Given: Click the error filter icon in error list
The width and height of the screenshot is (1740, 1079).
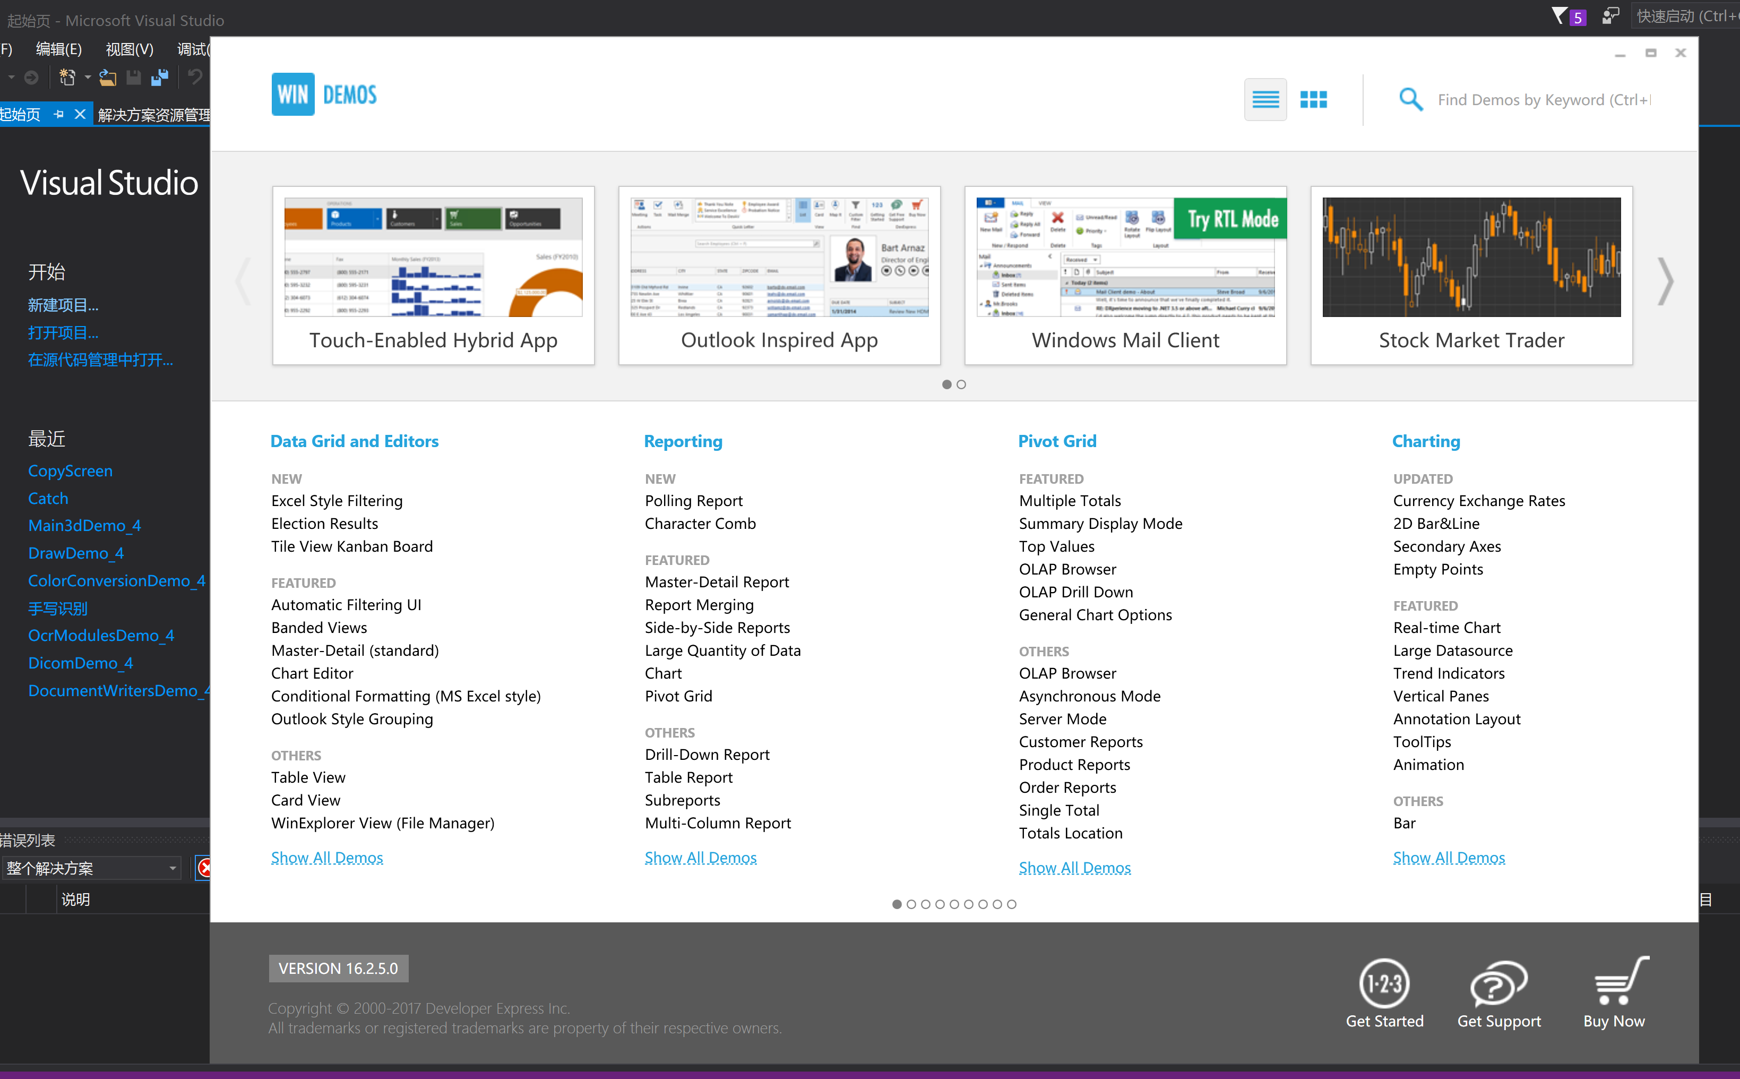Looking at the screenshot, I should point(204,868).
